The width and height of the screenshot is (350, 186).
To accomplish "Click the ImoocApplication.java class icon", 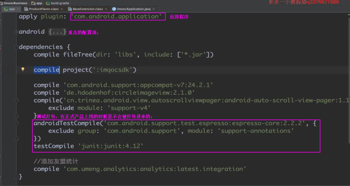I will [114, 9].
